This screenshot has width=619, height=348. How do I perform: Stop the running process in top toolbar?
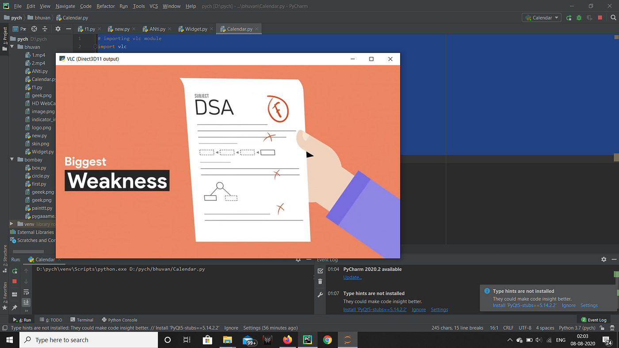pos(600,18)
